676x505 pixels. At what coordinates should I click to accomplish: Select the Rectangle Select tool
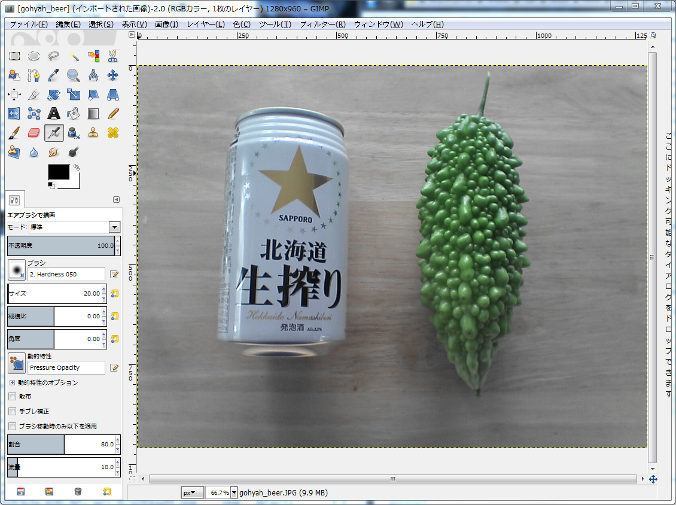tap(15, 56)
